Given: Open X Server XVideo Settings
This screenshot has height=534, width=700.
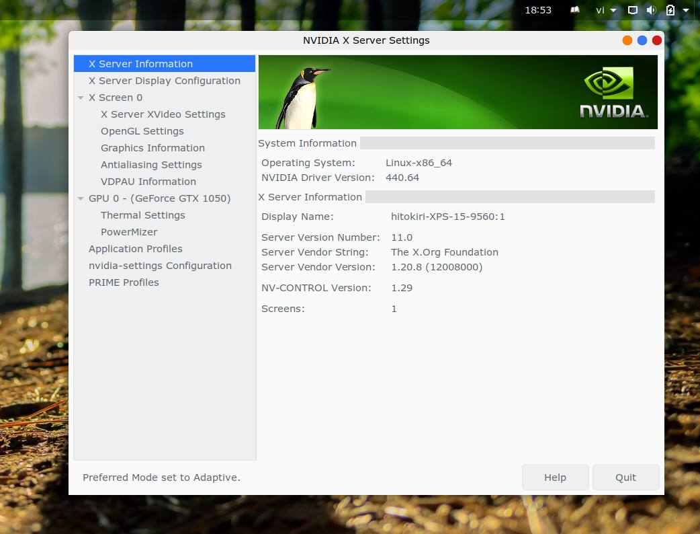Looking at the screenshot, I should pos(163,114).
